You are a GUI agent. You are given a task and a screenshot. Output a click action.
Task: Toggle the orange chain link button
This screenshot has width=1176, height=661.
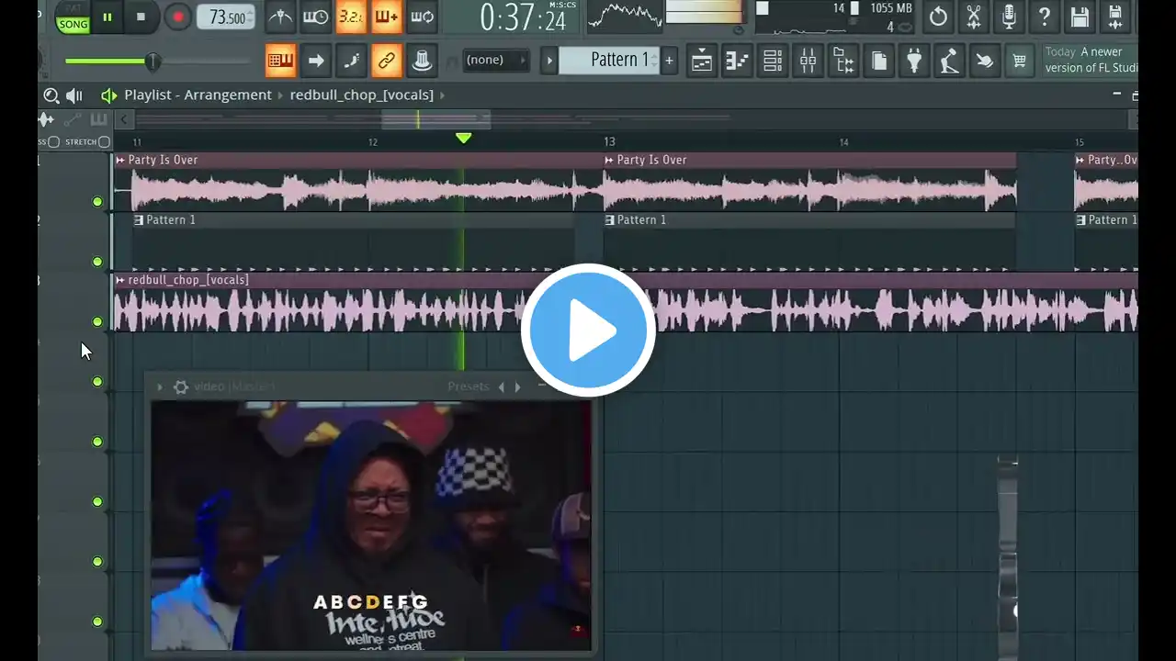[x=387, y=61]
